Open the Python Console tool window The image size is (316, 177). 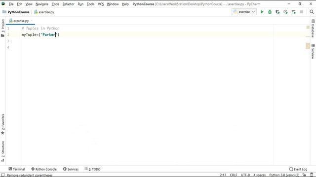44,169
